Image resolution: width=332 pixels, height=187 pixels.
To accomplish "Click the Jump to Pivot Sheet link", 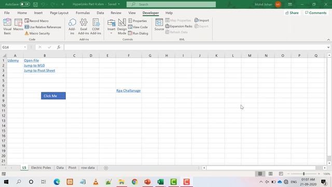I will [x=39, y=71].
